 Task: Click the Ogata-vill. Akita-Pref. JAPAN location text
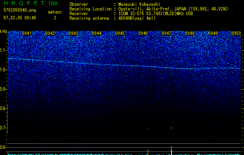coord(173,9)
